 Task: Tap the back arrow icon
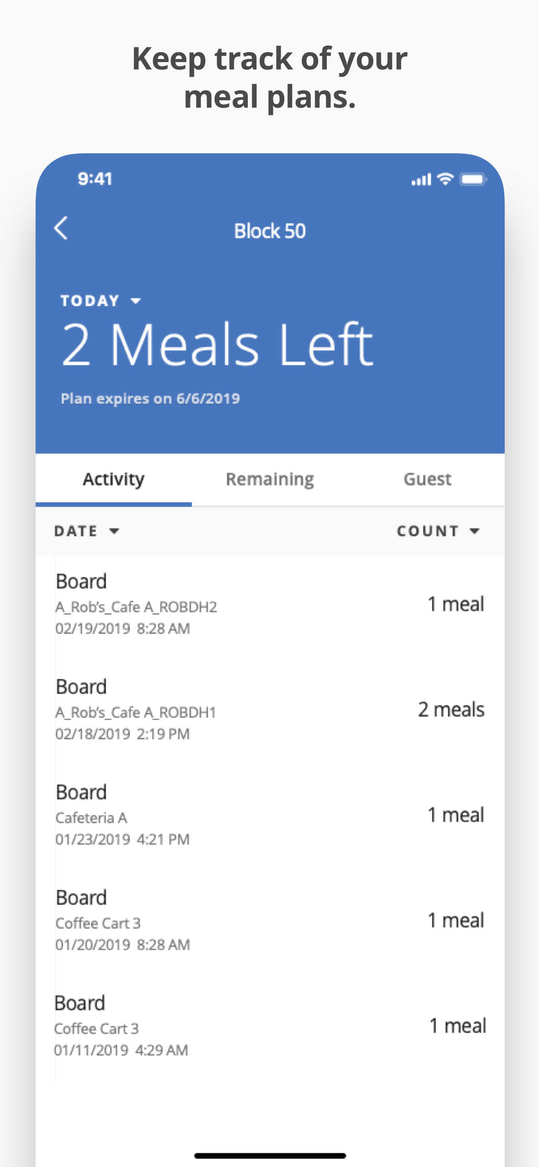click(61, 228)
